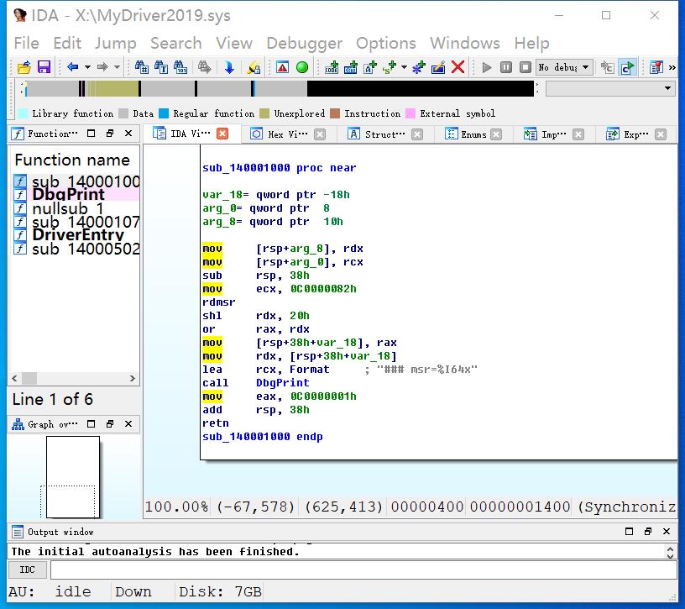The height and width of the screenshot is (609, 685).
Task: Click the Jump back arrow icon
Action: (73, 67)
